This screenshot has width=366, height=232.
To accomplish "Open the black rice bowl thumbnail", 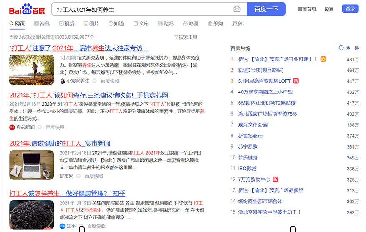I will (32, 215).
